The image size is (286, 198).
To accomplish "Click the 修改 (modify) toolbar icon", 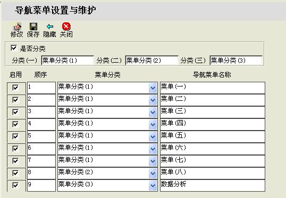I will click(17, 27).
